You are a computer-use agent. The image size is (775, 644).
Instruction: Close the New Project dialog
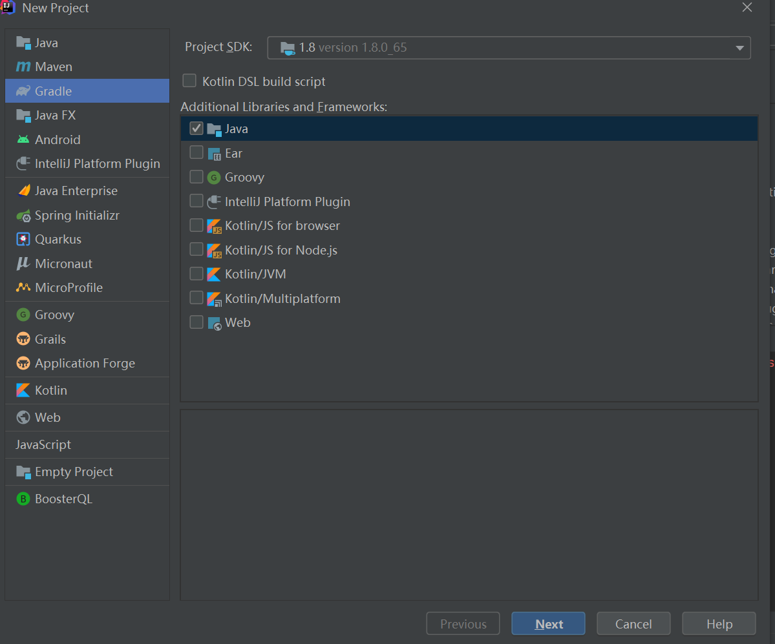[x=747, y=7]
